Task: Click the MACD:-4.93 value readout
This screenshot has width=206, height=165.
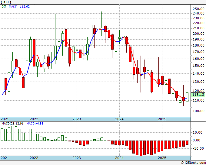Action: 35,124
